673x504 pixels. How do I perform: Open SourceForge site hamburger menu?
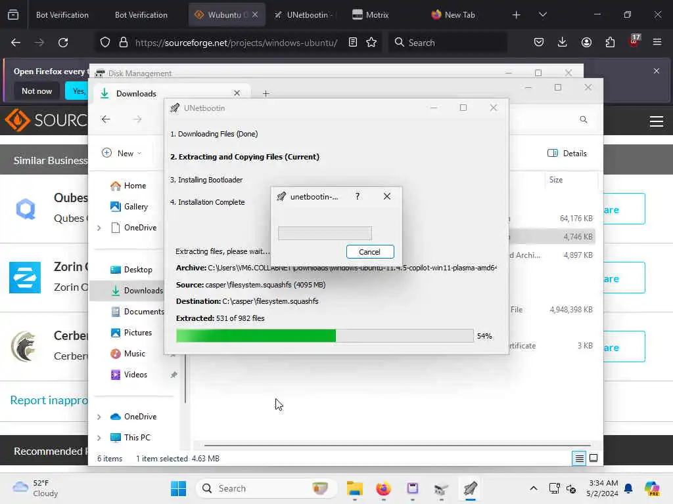[657, 121]
